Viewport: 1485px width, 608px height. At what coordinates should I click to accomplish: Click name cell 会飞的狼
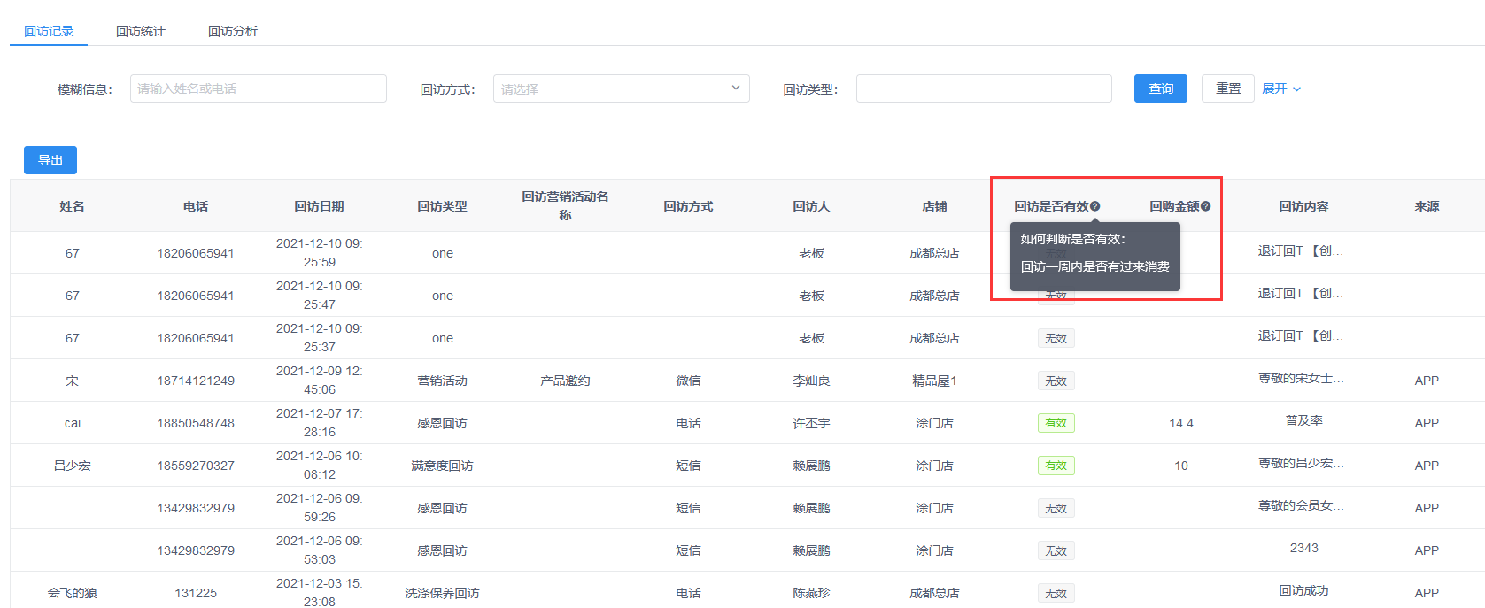click(73, 593)
